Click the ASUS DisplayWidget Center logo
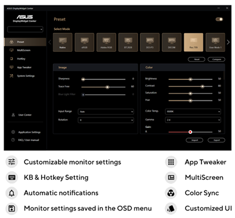The width and height of the screenshot is (235, 218). (x=25, y=18)
